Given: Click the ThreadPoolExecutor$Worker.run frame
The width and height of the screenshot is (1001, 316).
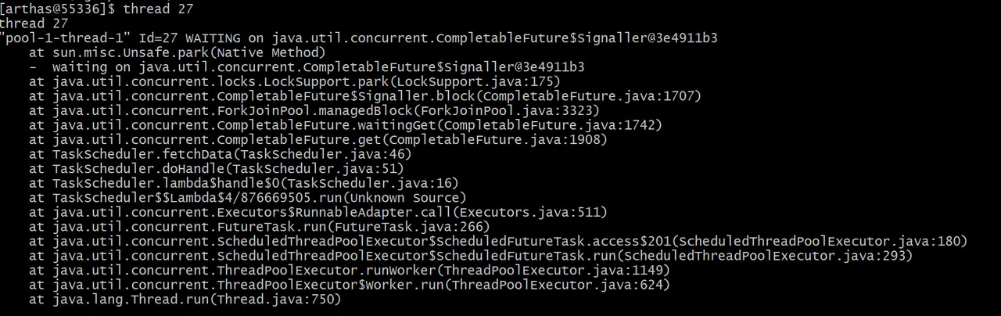Looking at the screenshot, I should (x=350, y=285).
